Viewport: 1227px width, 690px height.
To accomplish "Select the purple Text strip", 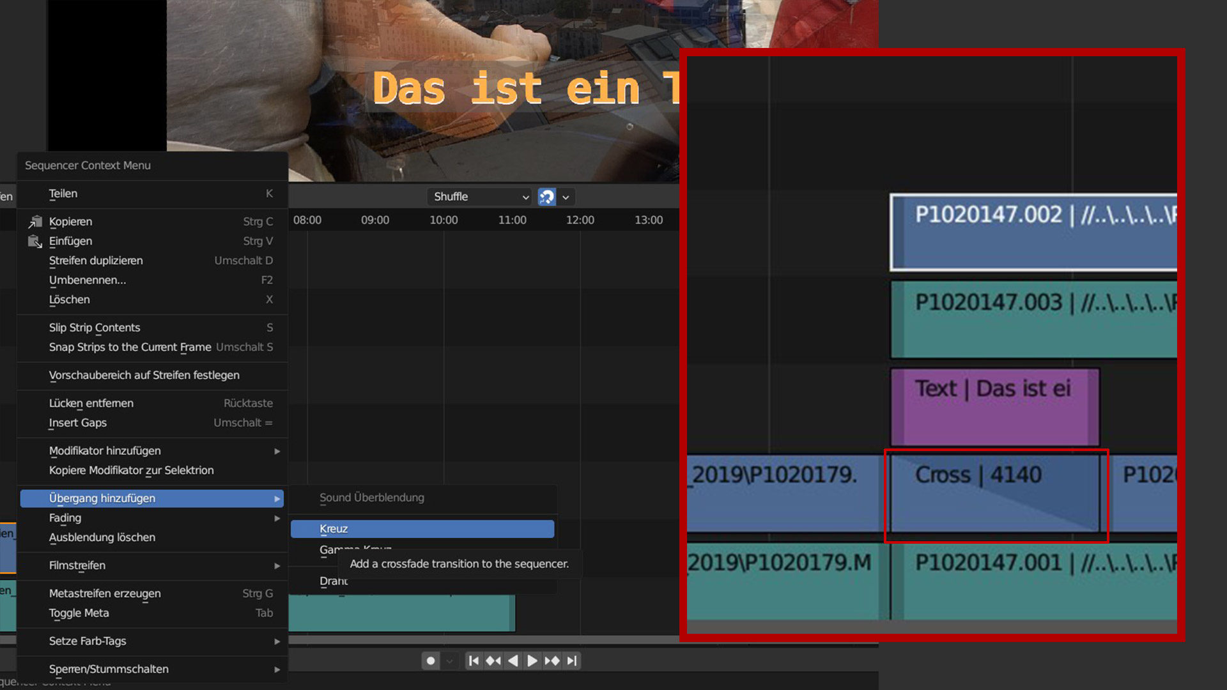I will (995, 407).
